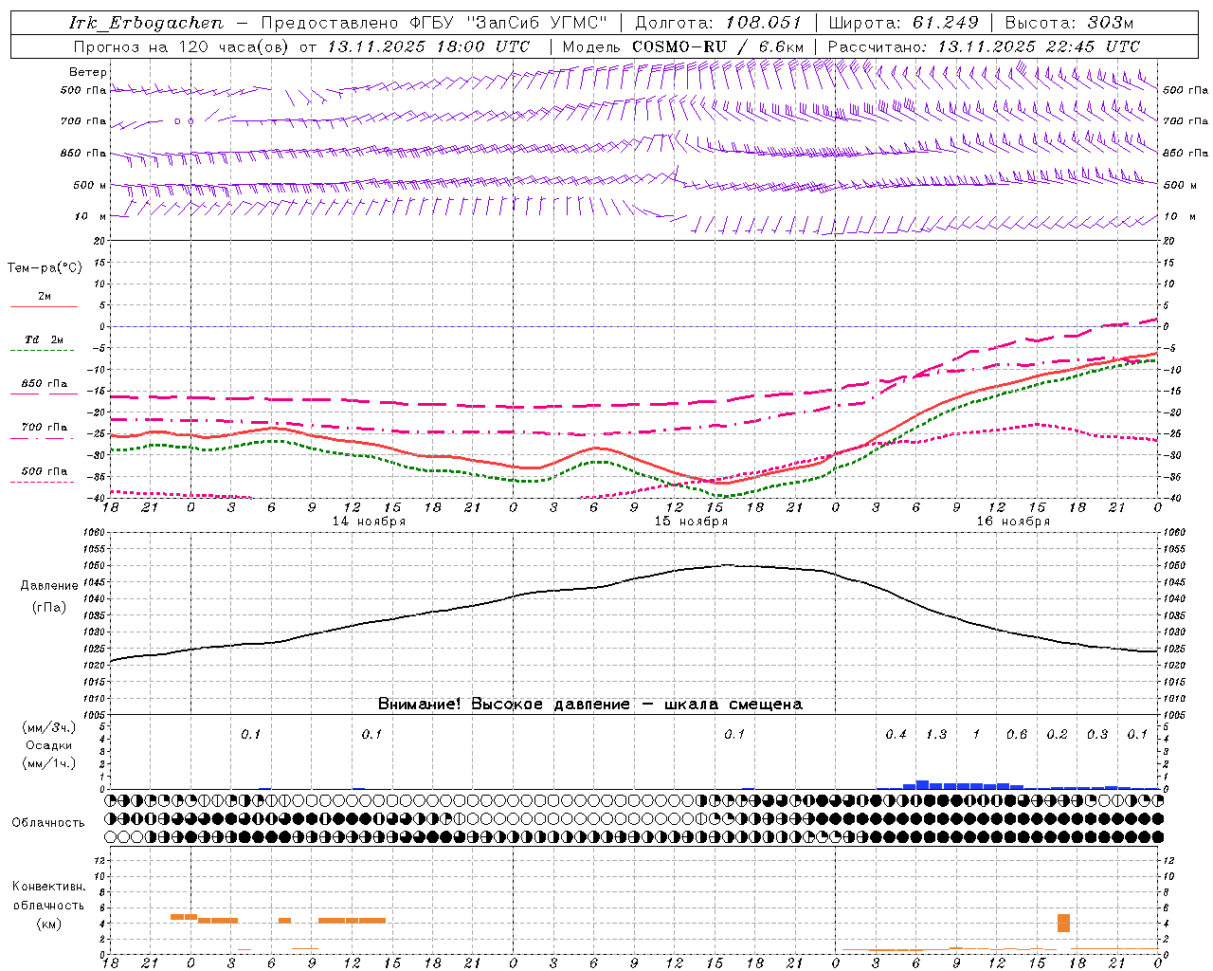The width and height of the screenshot is (1213, 971).
Task: Click the 14 ноября date label
Action: point(369,522)
